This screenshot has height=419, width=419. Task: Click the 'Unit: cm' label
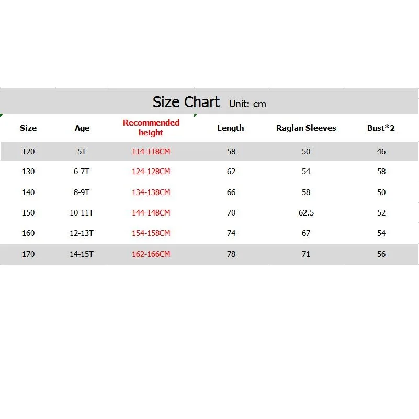coord(247,104)
